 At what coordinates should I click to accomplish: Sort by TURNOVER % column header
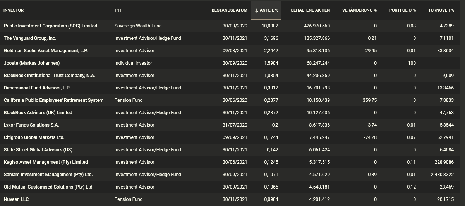441,10
